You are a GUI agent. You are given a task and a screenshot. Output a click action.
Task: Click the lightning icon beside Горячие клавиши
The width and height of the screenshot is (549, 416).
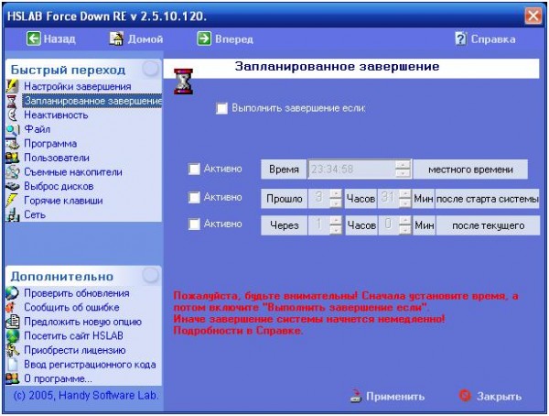(12, 201)
